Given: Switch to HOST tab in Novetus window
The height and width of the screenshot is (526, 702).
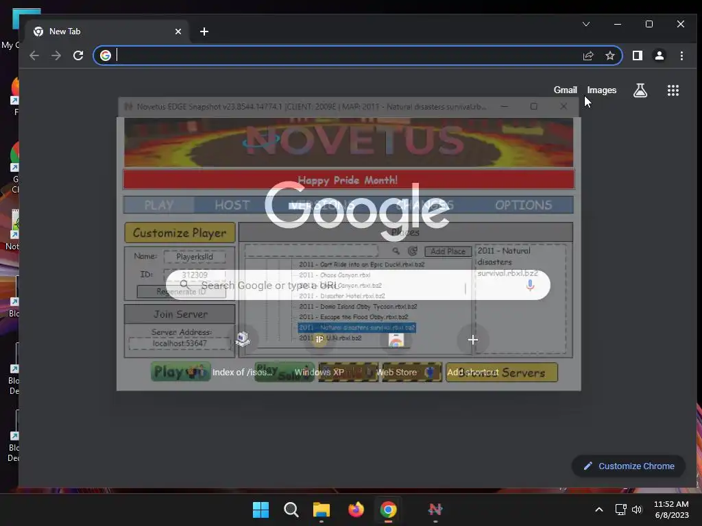Looking at the screenshot, I should pos(232,205).
